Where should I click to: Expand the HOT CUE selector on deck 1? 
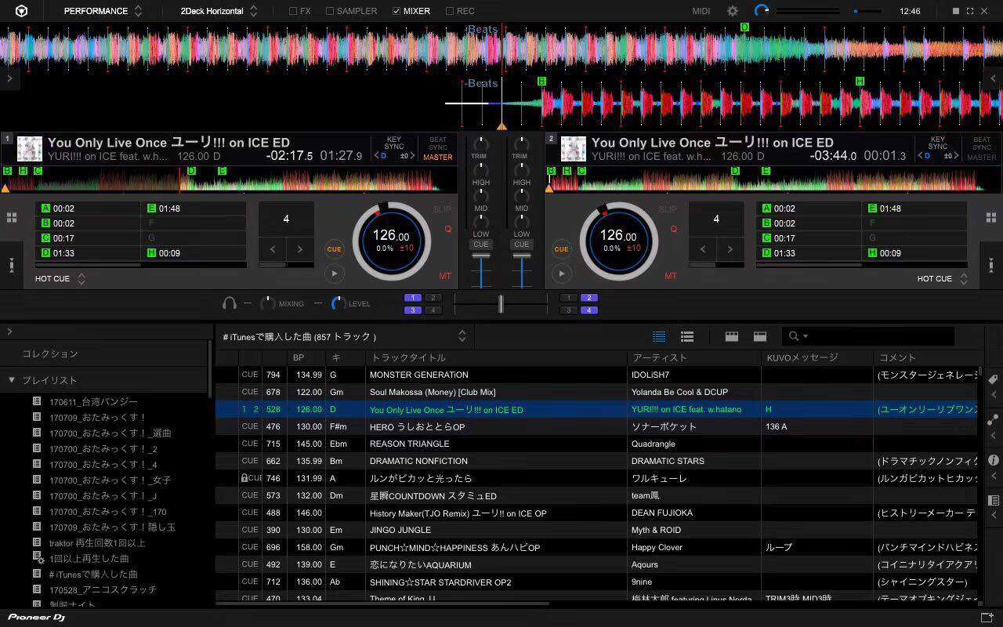[81, 279]
